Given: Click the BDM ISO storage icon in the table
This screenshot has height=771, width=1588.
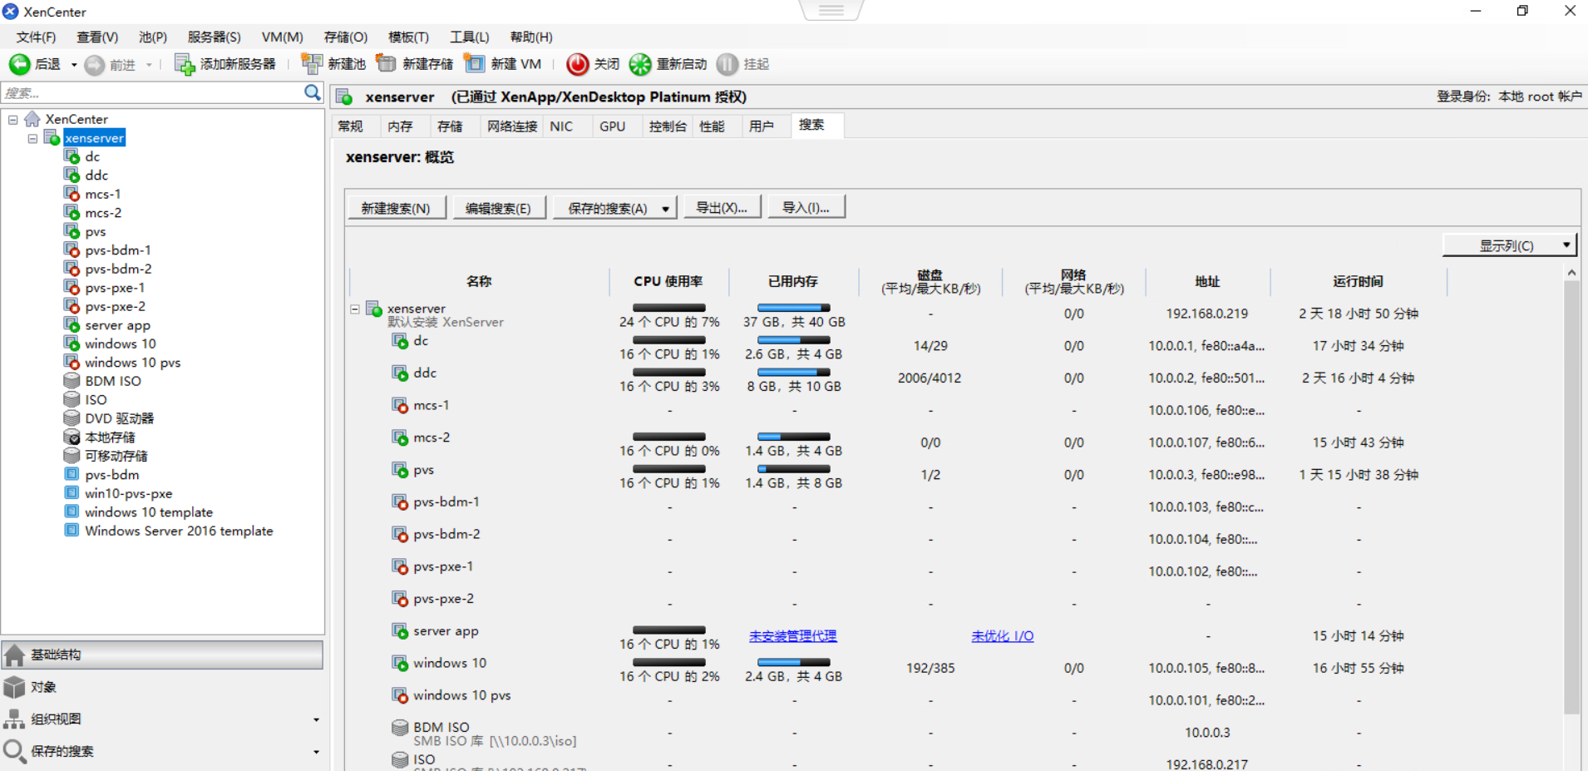Looking at the screenshot, I should tap(400, 727).
